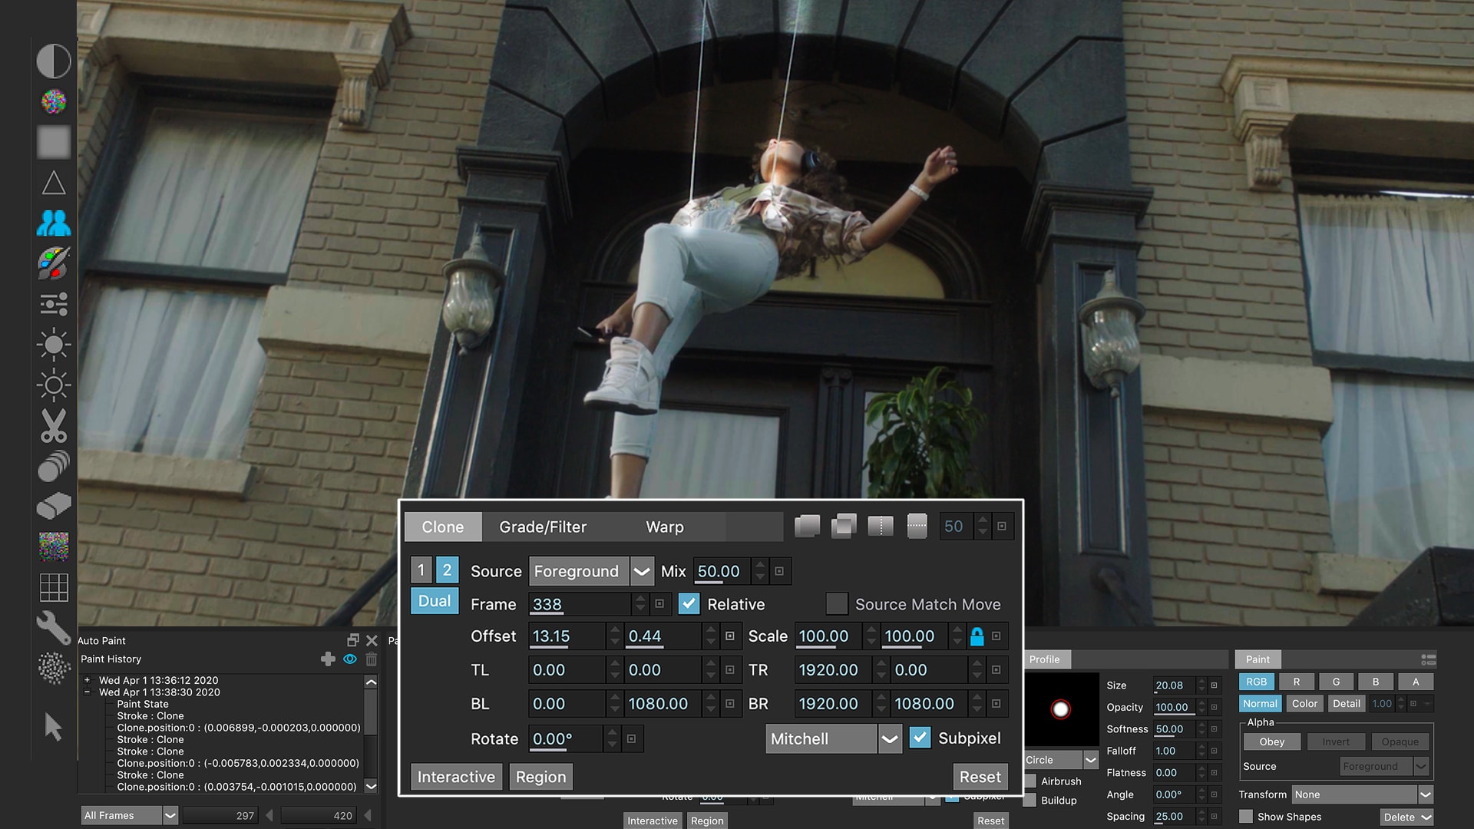Select the RGB channel button

[x=1257, y=682]
